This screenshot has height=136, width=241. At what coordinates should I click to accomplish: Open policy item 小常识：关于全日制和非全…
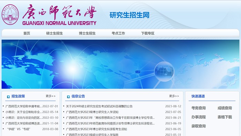coord(23,112)
